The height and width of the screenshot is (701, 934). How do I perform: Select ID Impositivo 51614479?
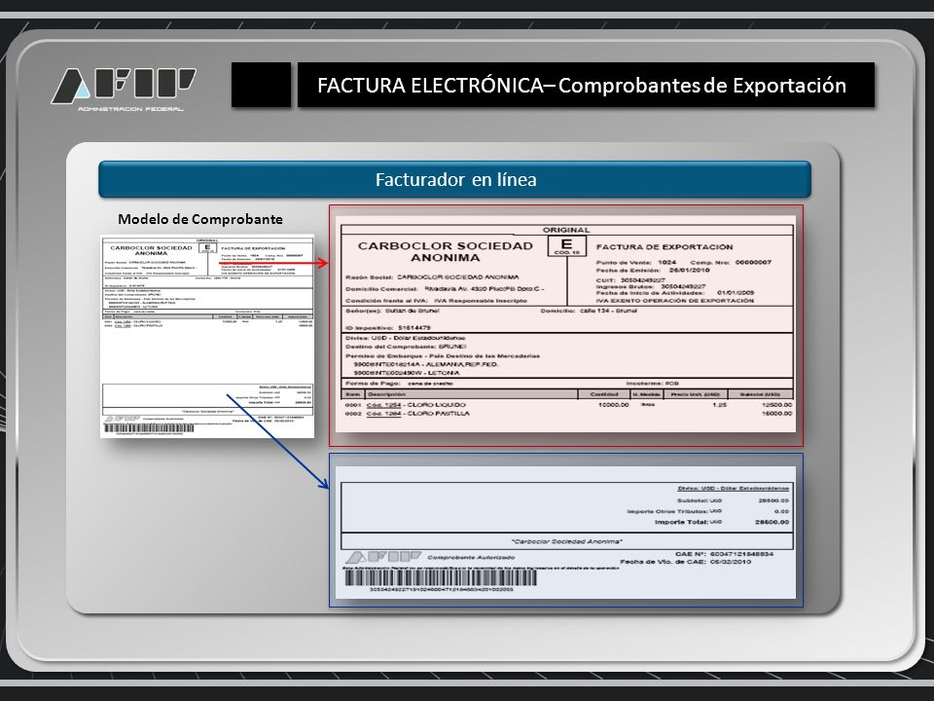point(414,328)
